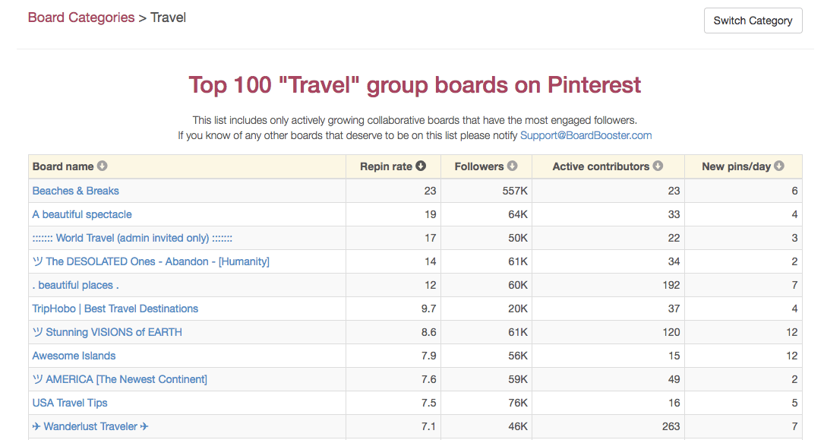Select the 557K followers cell
The height and width of the screenshot is (440, 824).
(x=486, y=191)
